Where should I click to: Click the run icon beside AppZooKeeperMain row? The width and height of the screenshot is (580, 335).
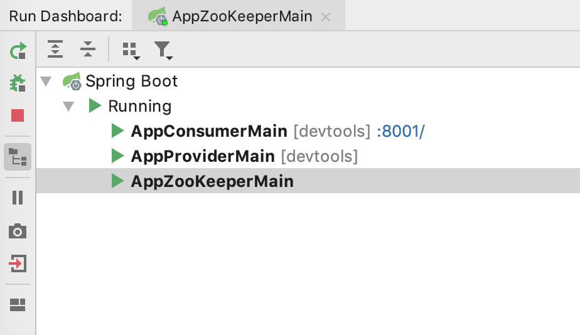click(x=117, y=181)
